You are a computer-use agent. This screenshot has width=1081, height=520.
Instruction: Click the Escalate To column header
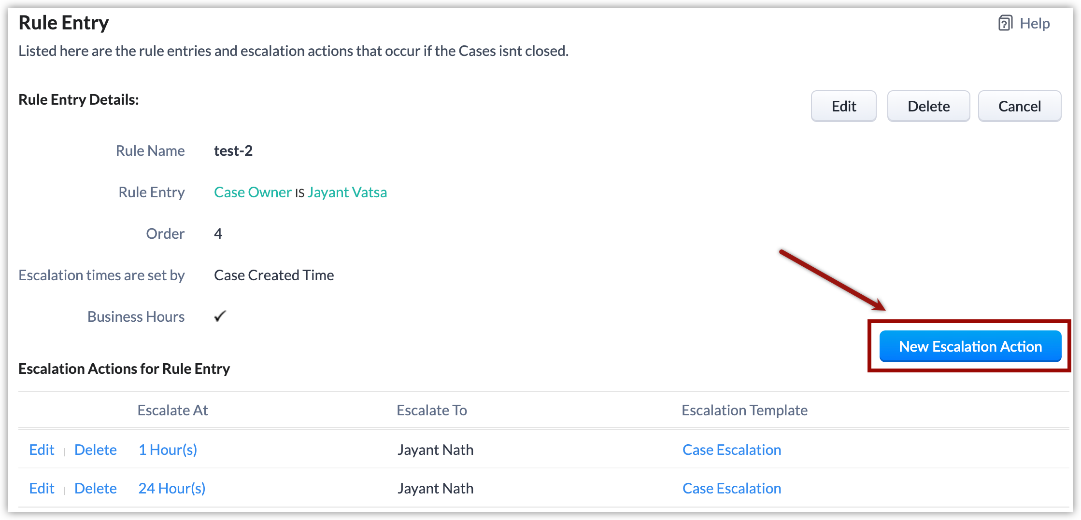431,410
